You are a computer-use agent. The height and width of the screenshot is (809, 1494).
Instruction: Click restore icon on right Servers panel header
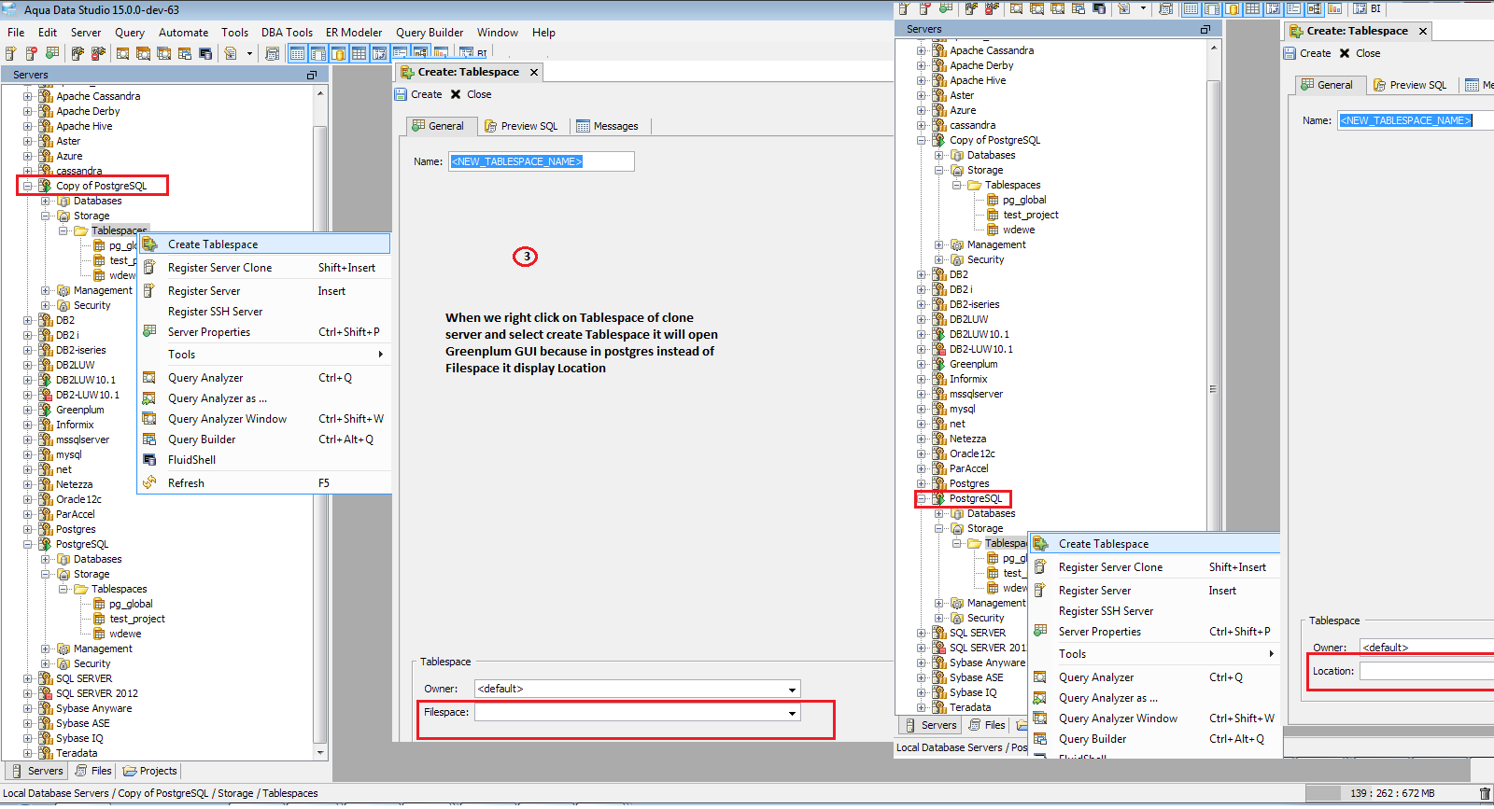tap(1205, 30)
